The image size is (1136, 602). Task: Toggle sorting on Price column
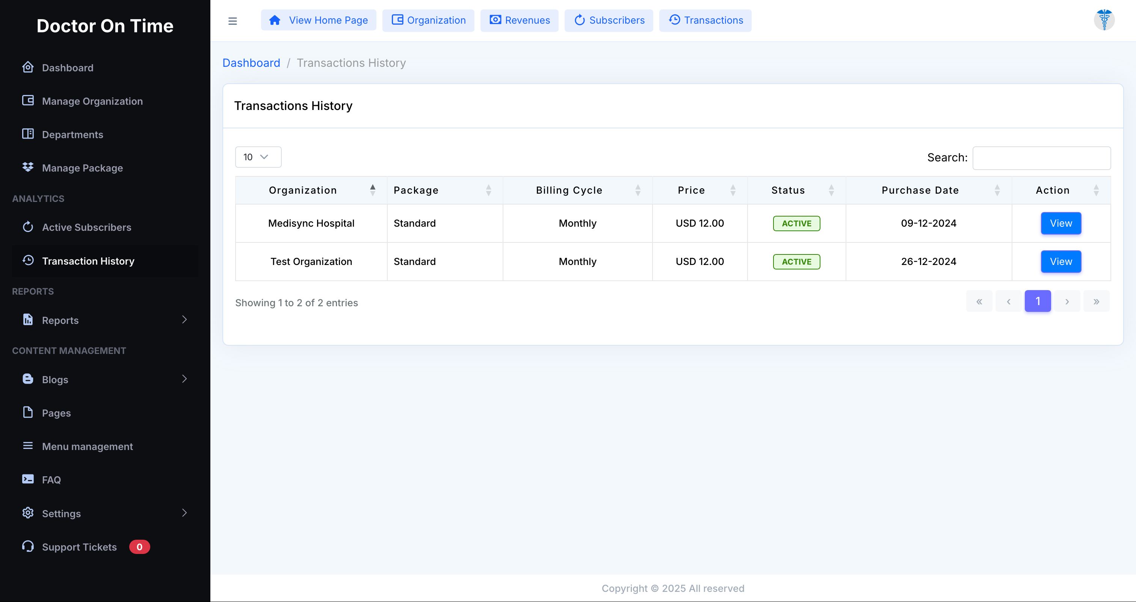coord(733,190)
